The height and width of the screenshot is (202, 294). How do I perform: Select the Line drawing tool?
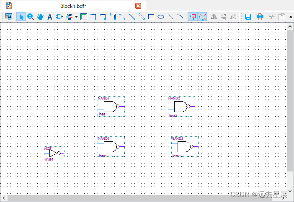[170, 17]
